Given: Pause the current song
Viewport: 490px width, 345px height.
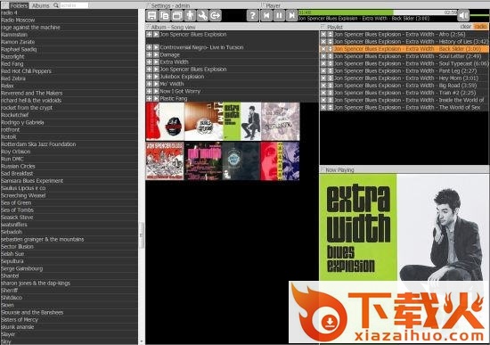Looking at the screenshot, I should point(279,15).
